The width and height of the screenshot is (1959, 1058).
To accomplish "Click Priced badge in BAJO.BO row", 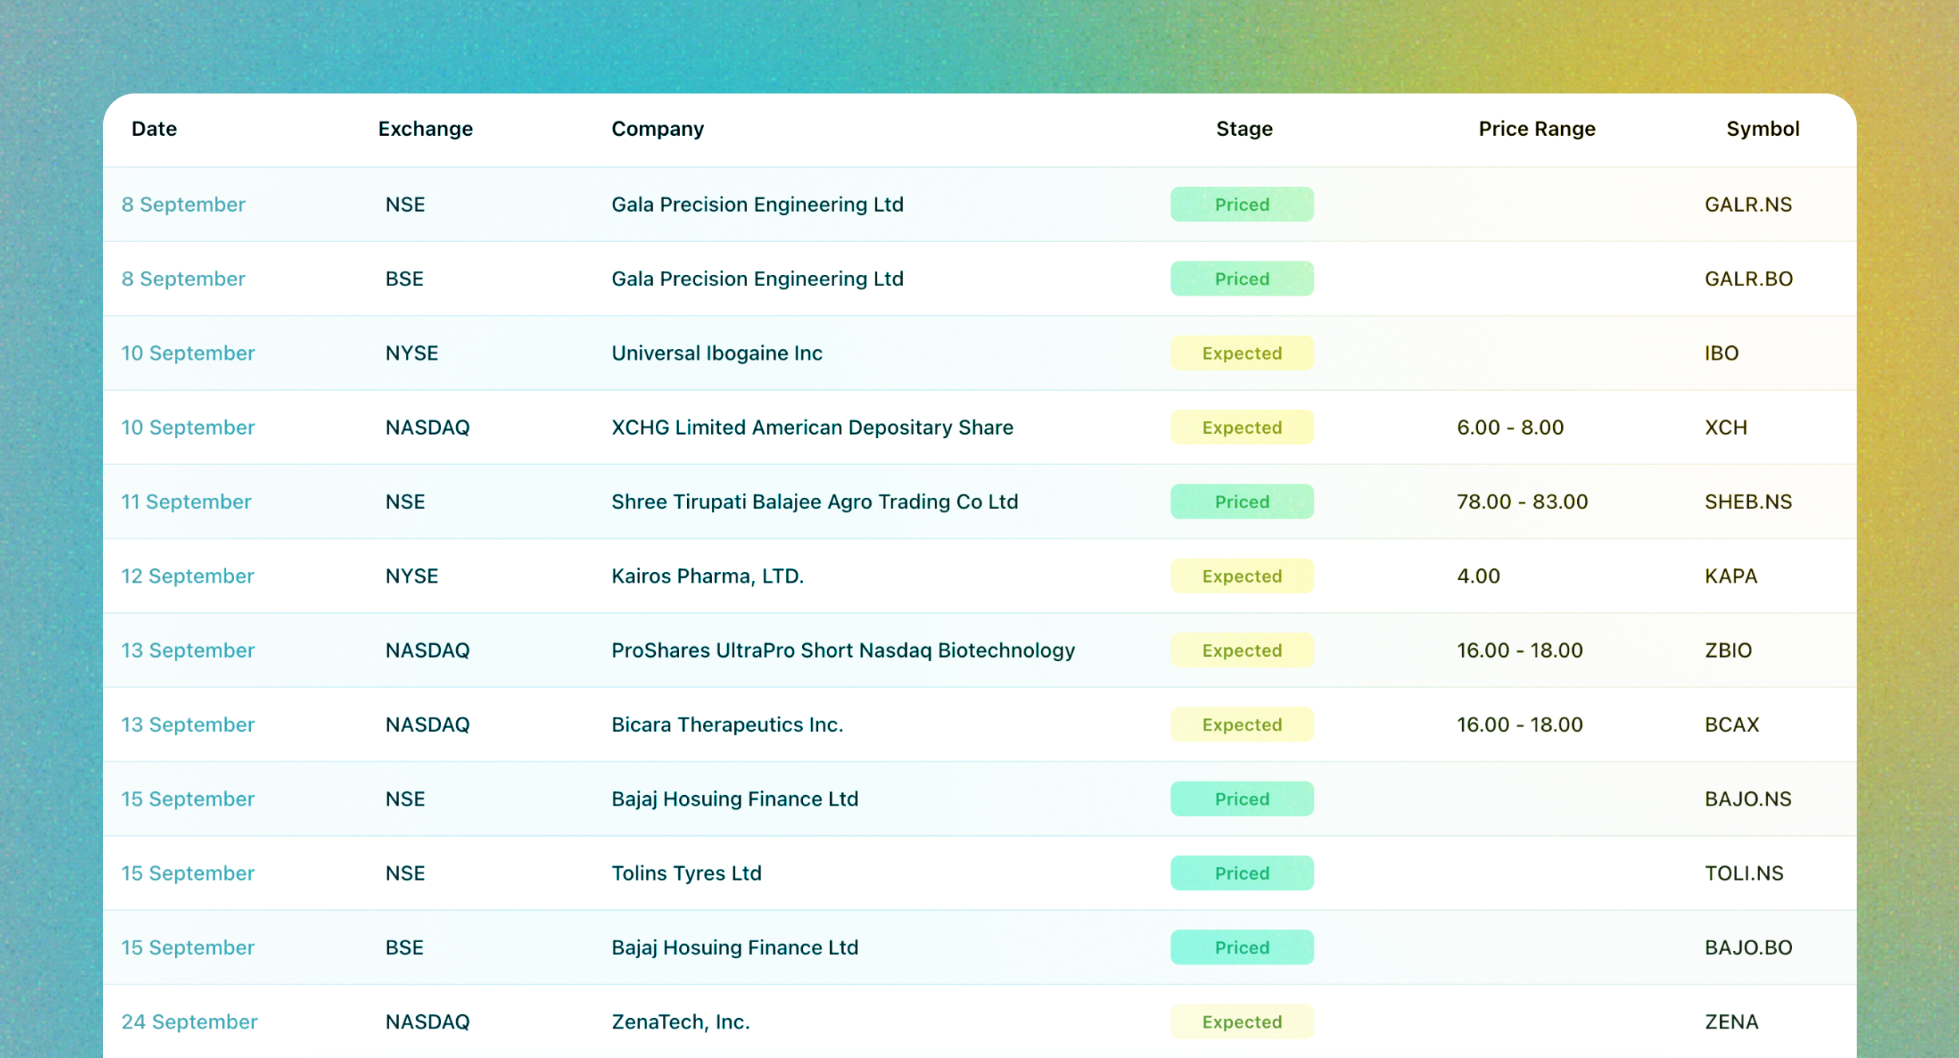I will click(1242, 948).
